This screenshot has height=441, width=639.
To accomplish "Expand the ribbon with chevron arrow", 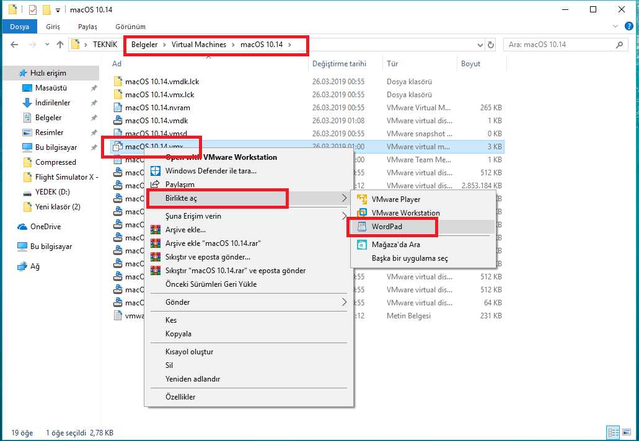I will (614, 27).
